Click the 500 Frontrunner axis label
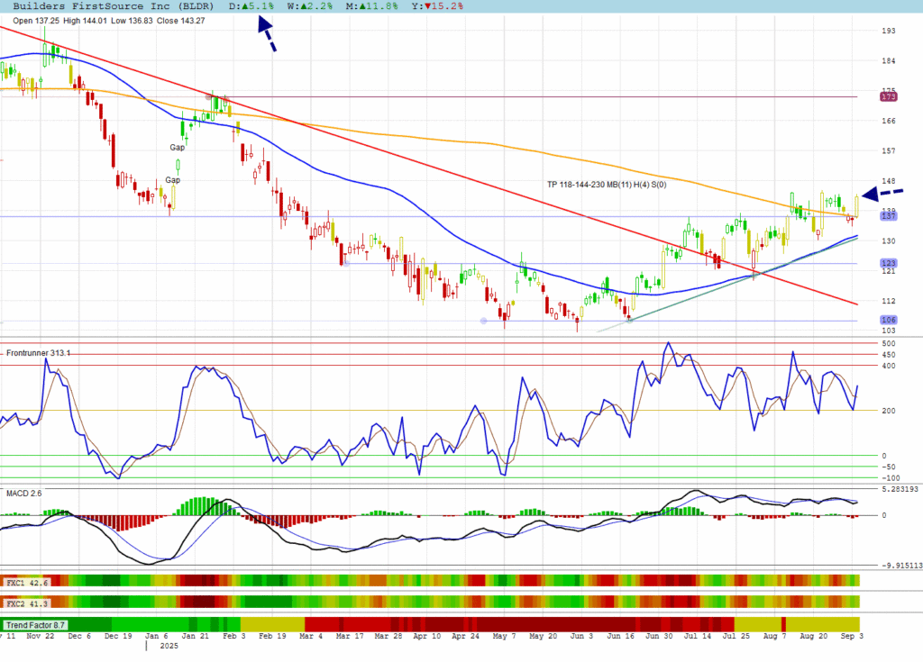 pos(888,343)
